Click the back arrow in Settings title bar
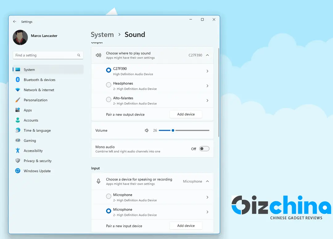This screenshot has height=239, width=333. (x=15, y=22)
